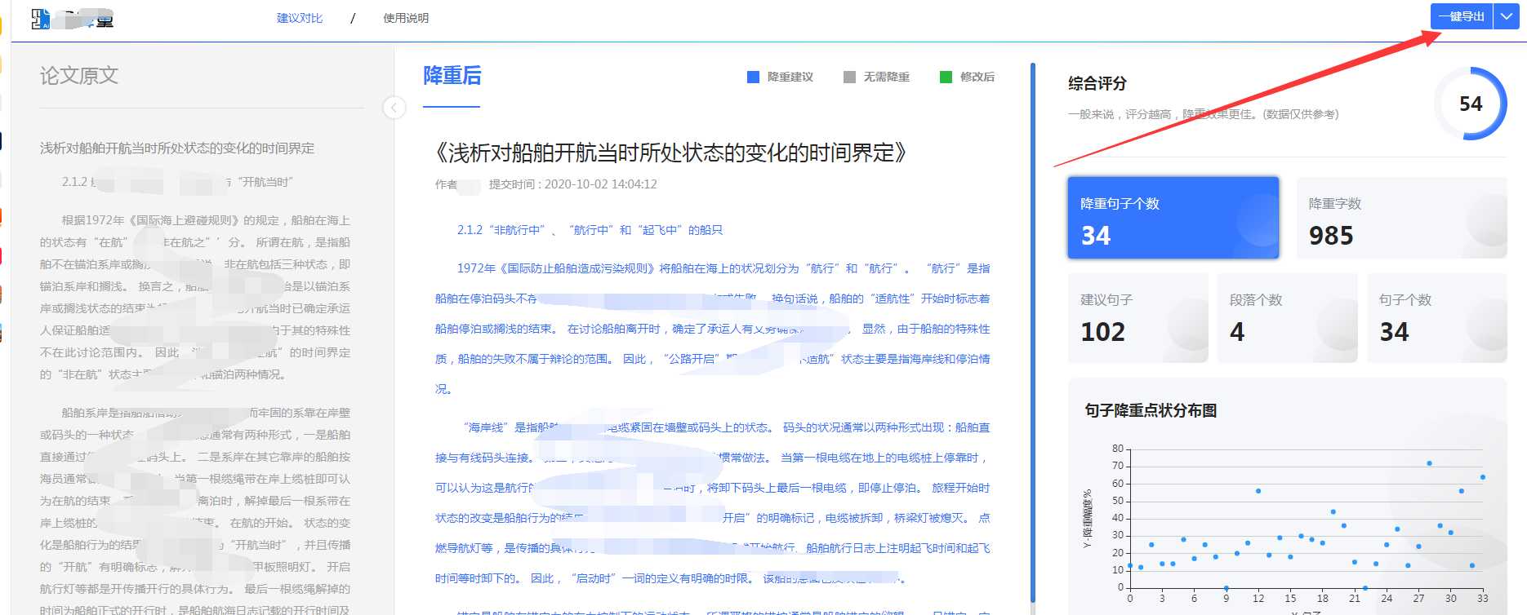The width and height of the screenshot is (1527, 615).
Task: Click the 一键导出 export button
Action: tap(1462, 16)
